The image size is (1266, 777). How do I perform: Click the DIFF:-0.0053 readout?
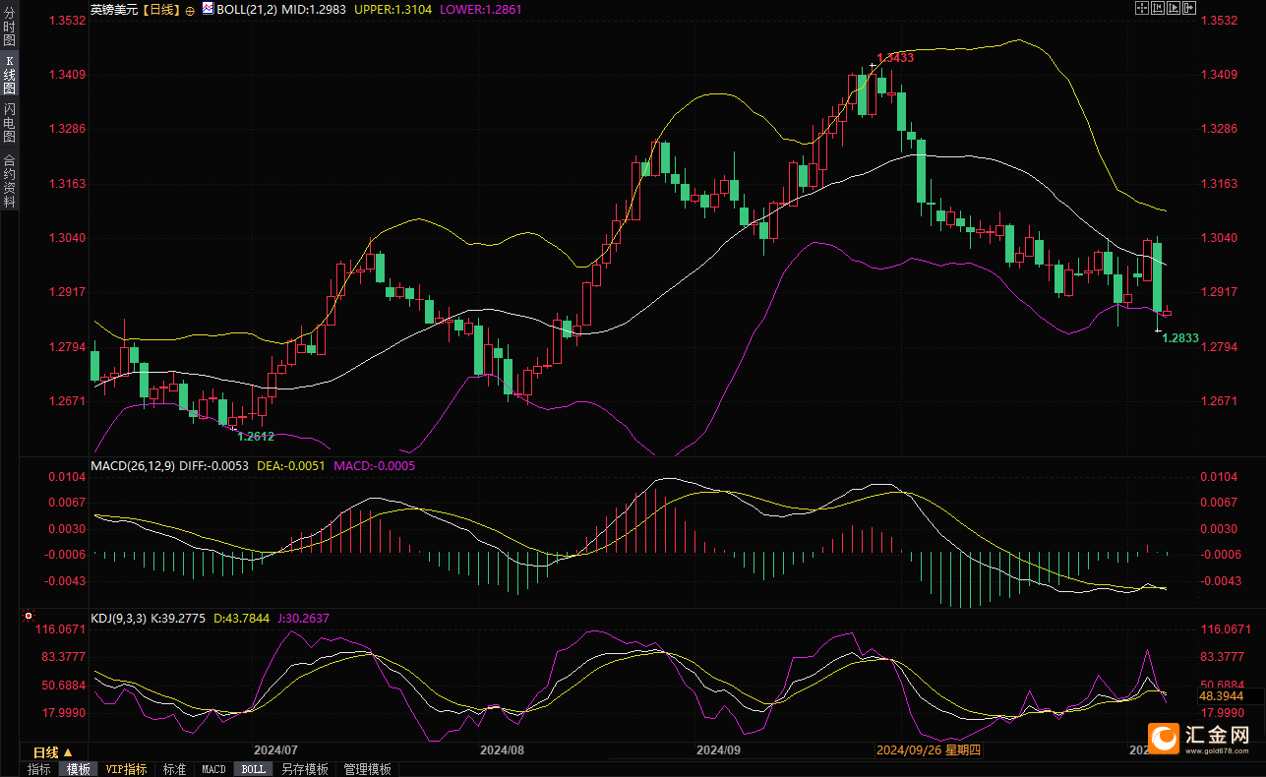pos(214,465)
